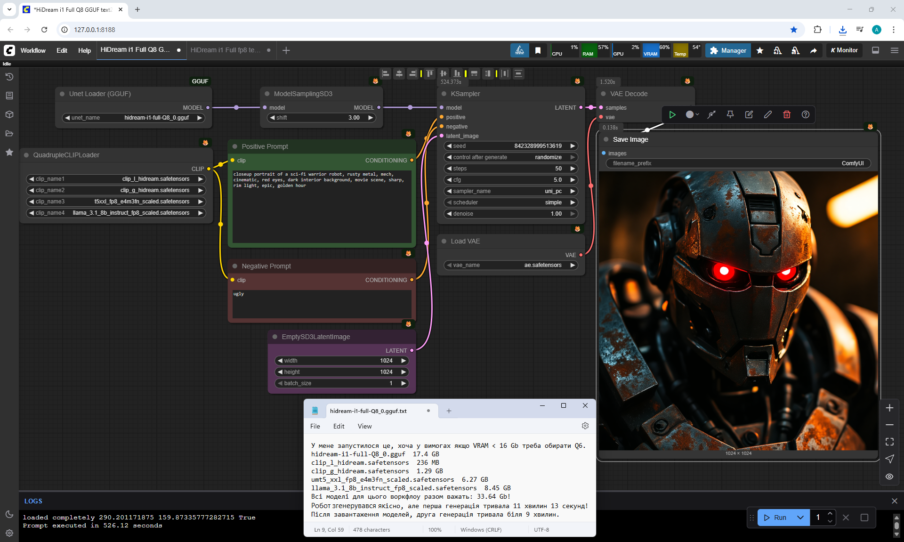This screenshot has height=542, width=904.
Task: Click the share arrow icon in top bar
Action: tap(813, 50)
